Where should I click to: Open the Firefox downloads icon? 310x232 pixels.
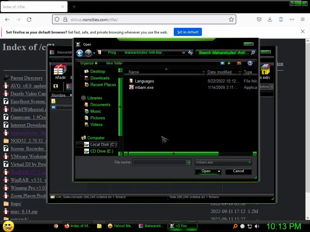click(270, 19)
